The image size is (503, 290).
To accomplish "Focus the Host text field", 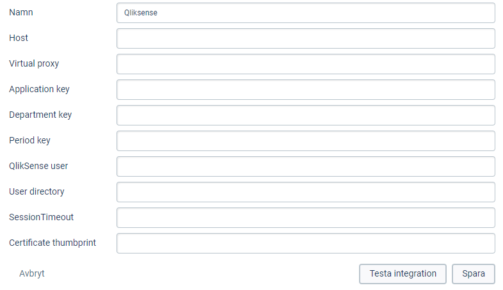I will pos(305,38).
